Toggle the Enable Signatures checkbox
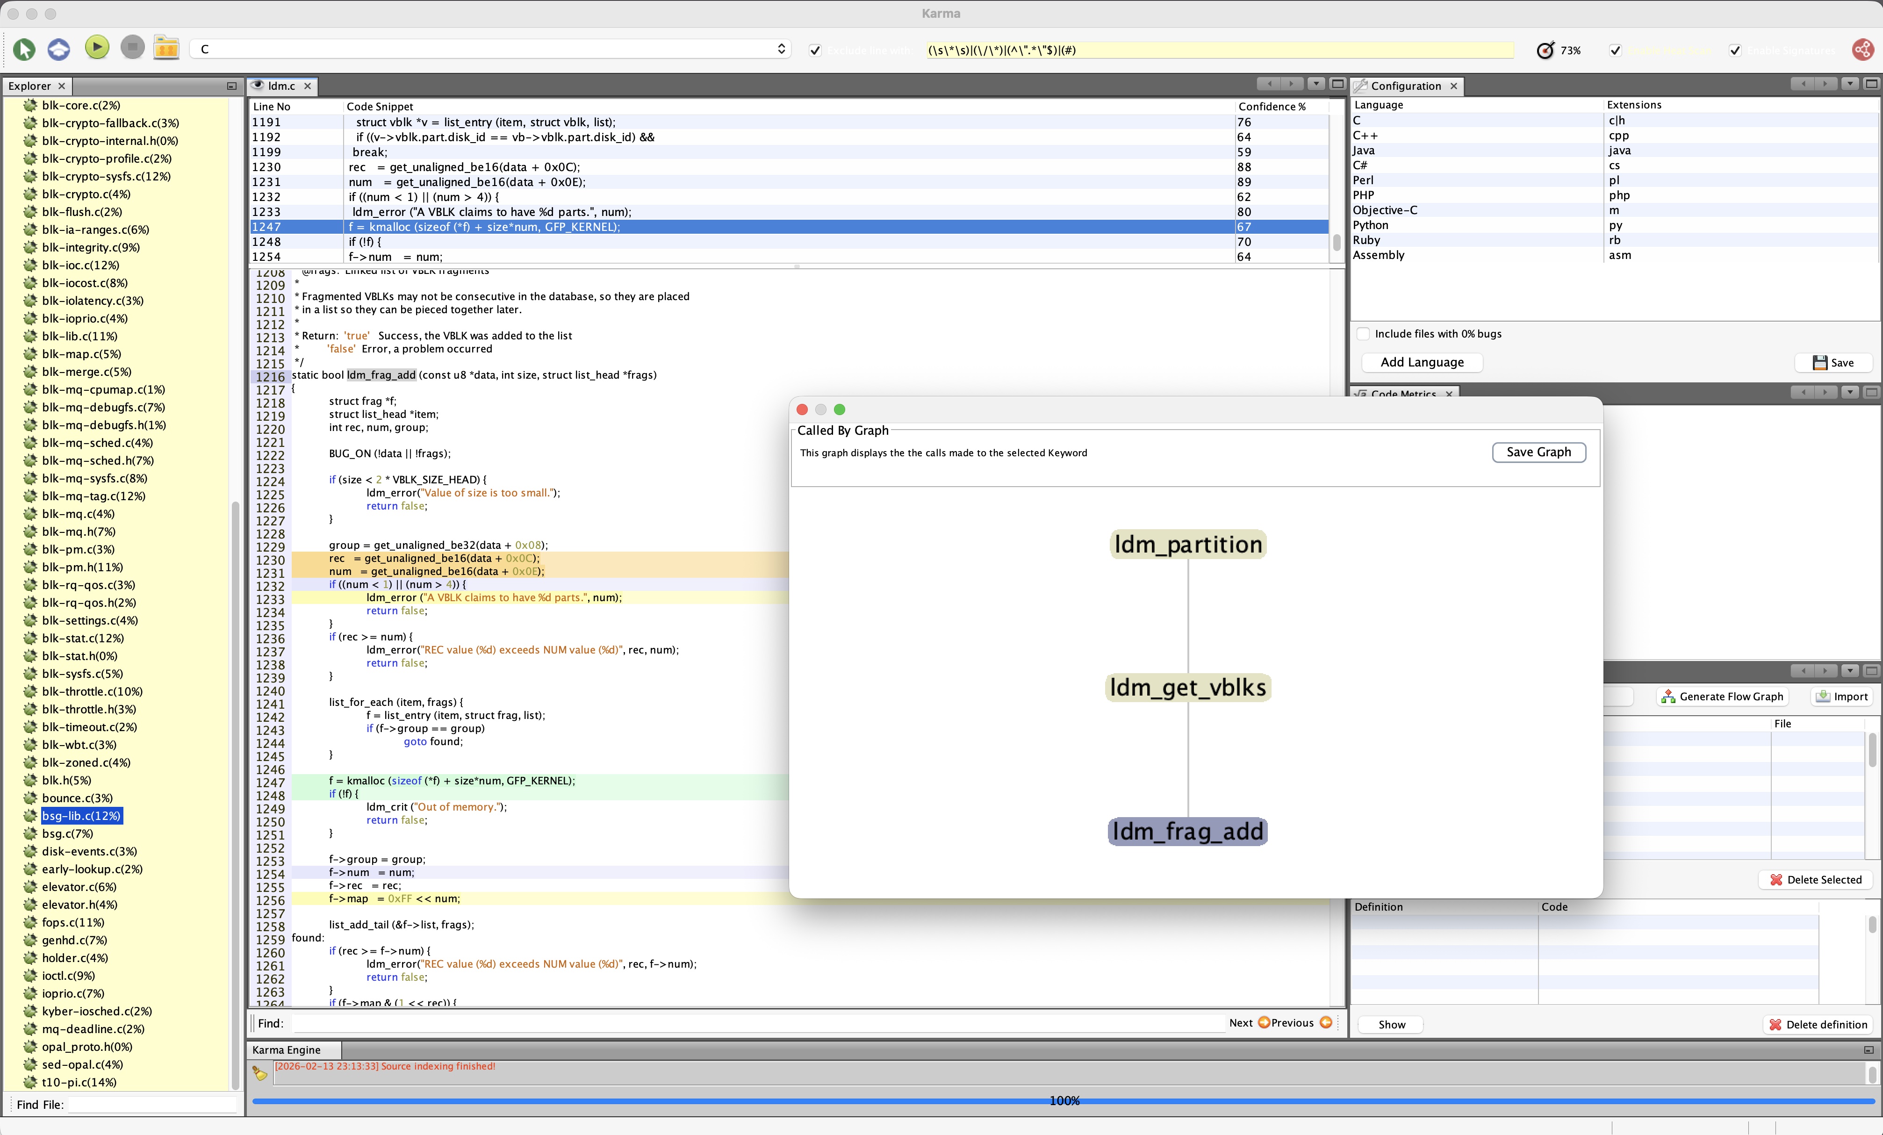Viewport: 1883px width, 1135px height. (1735, 50)
